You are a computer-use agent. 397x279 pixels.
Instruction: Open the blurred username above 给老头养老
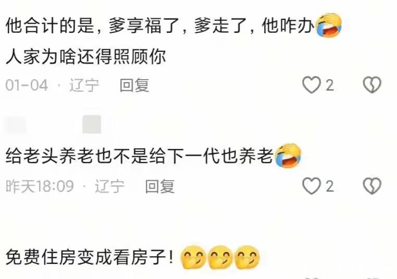(16, 124)
